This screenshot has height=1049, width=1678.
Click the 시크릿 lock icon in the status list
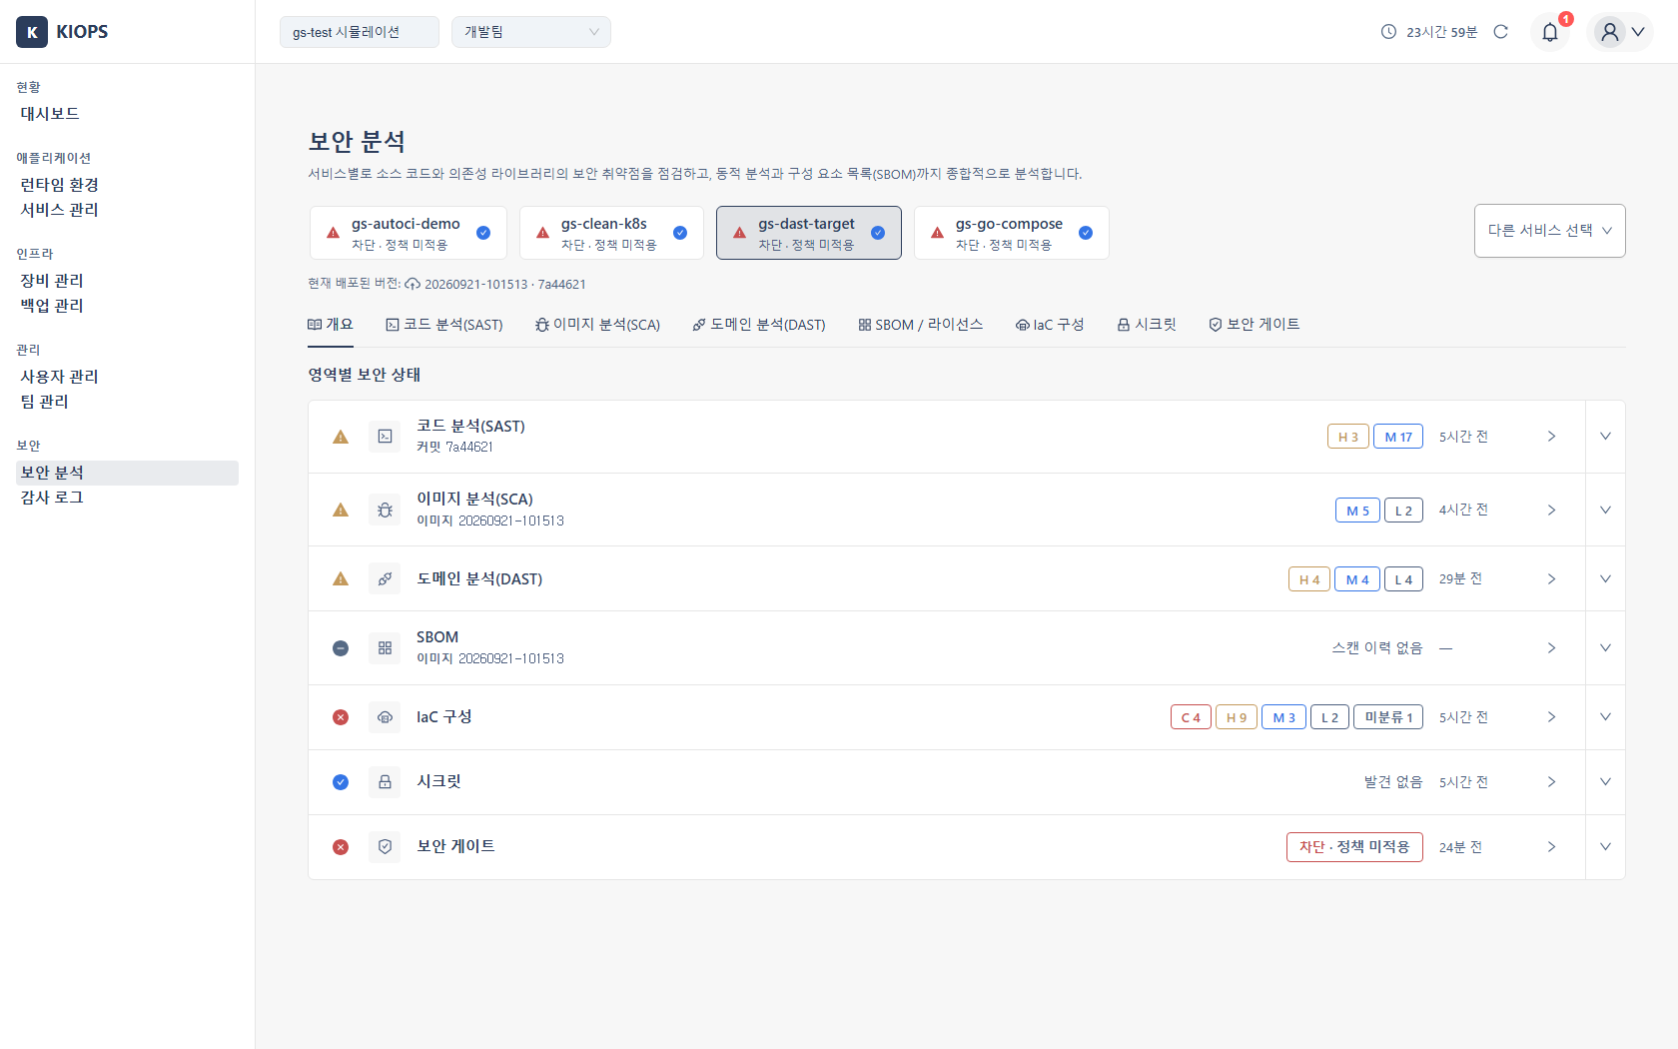[385, 782]
